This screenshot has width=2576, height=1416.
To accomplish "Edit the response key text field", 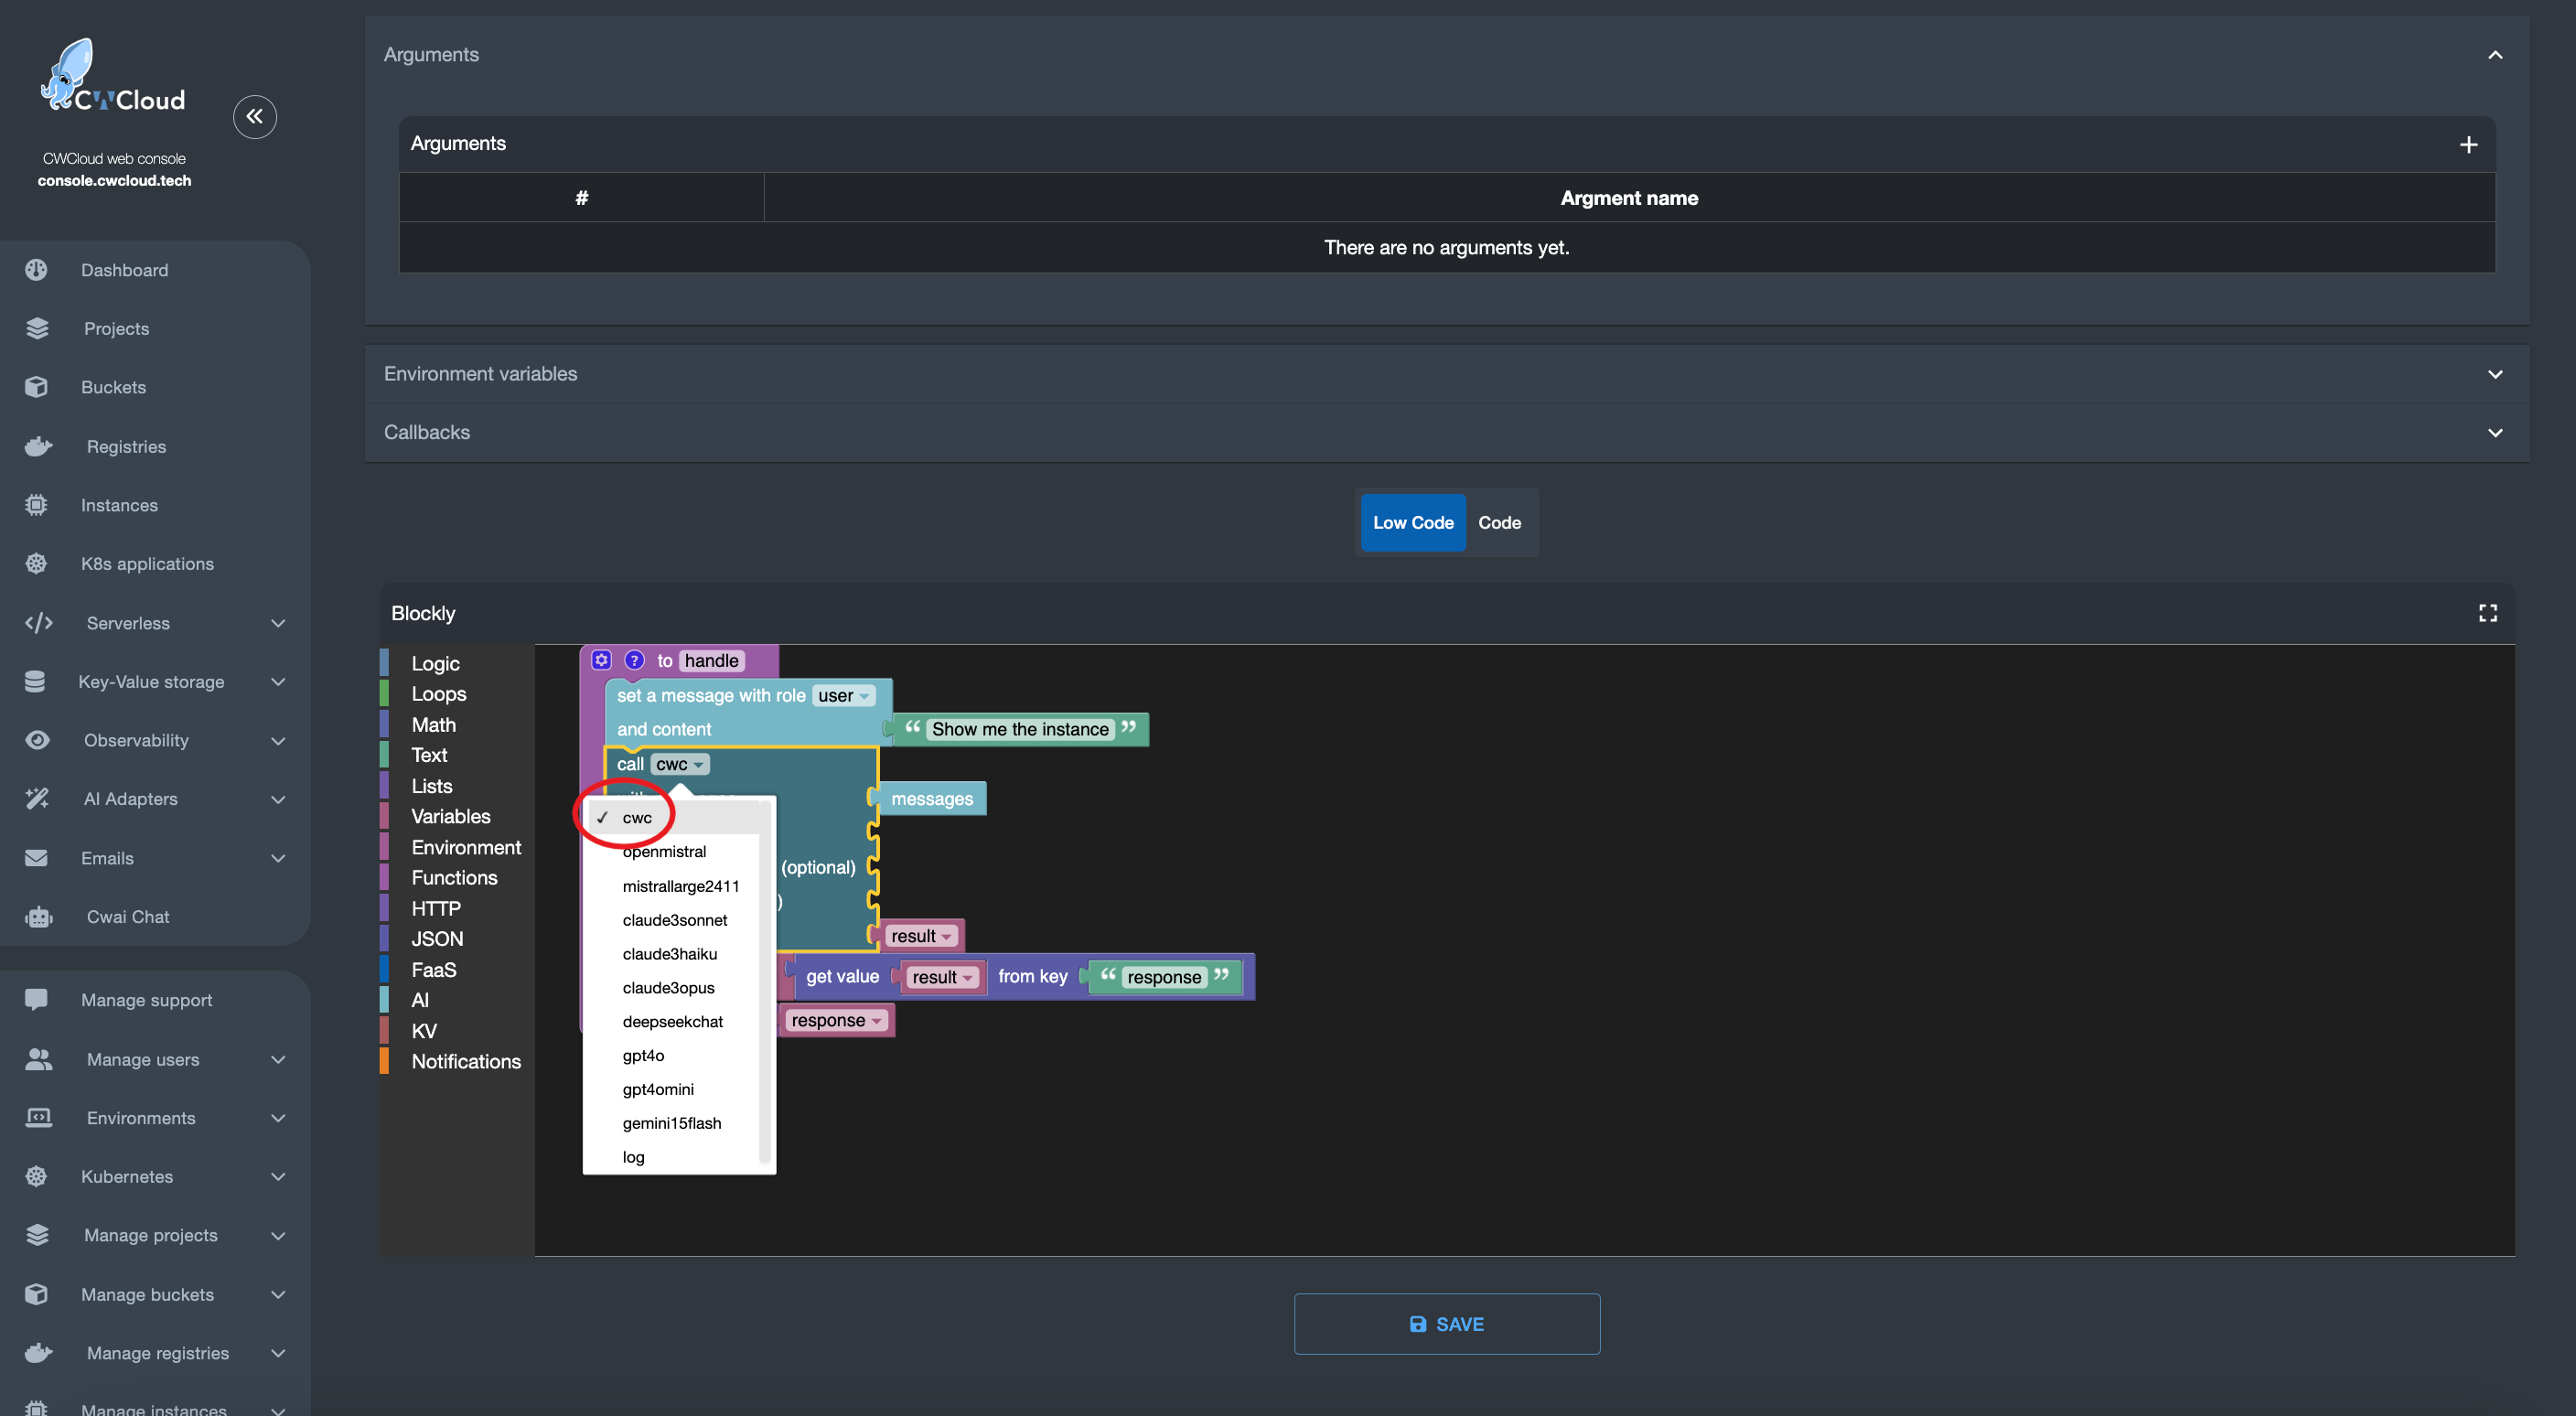I will pos(1164,977).
